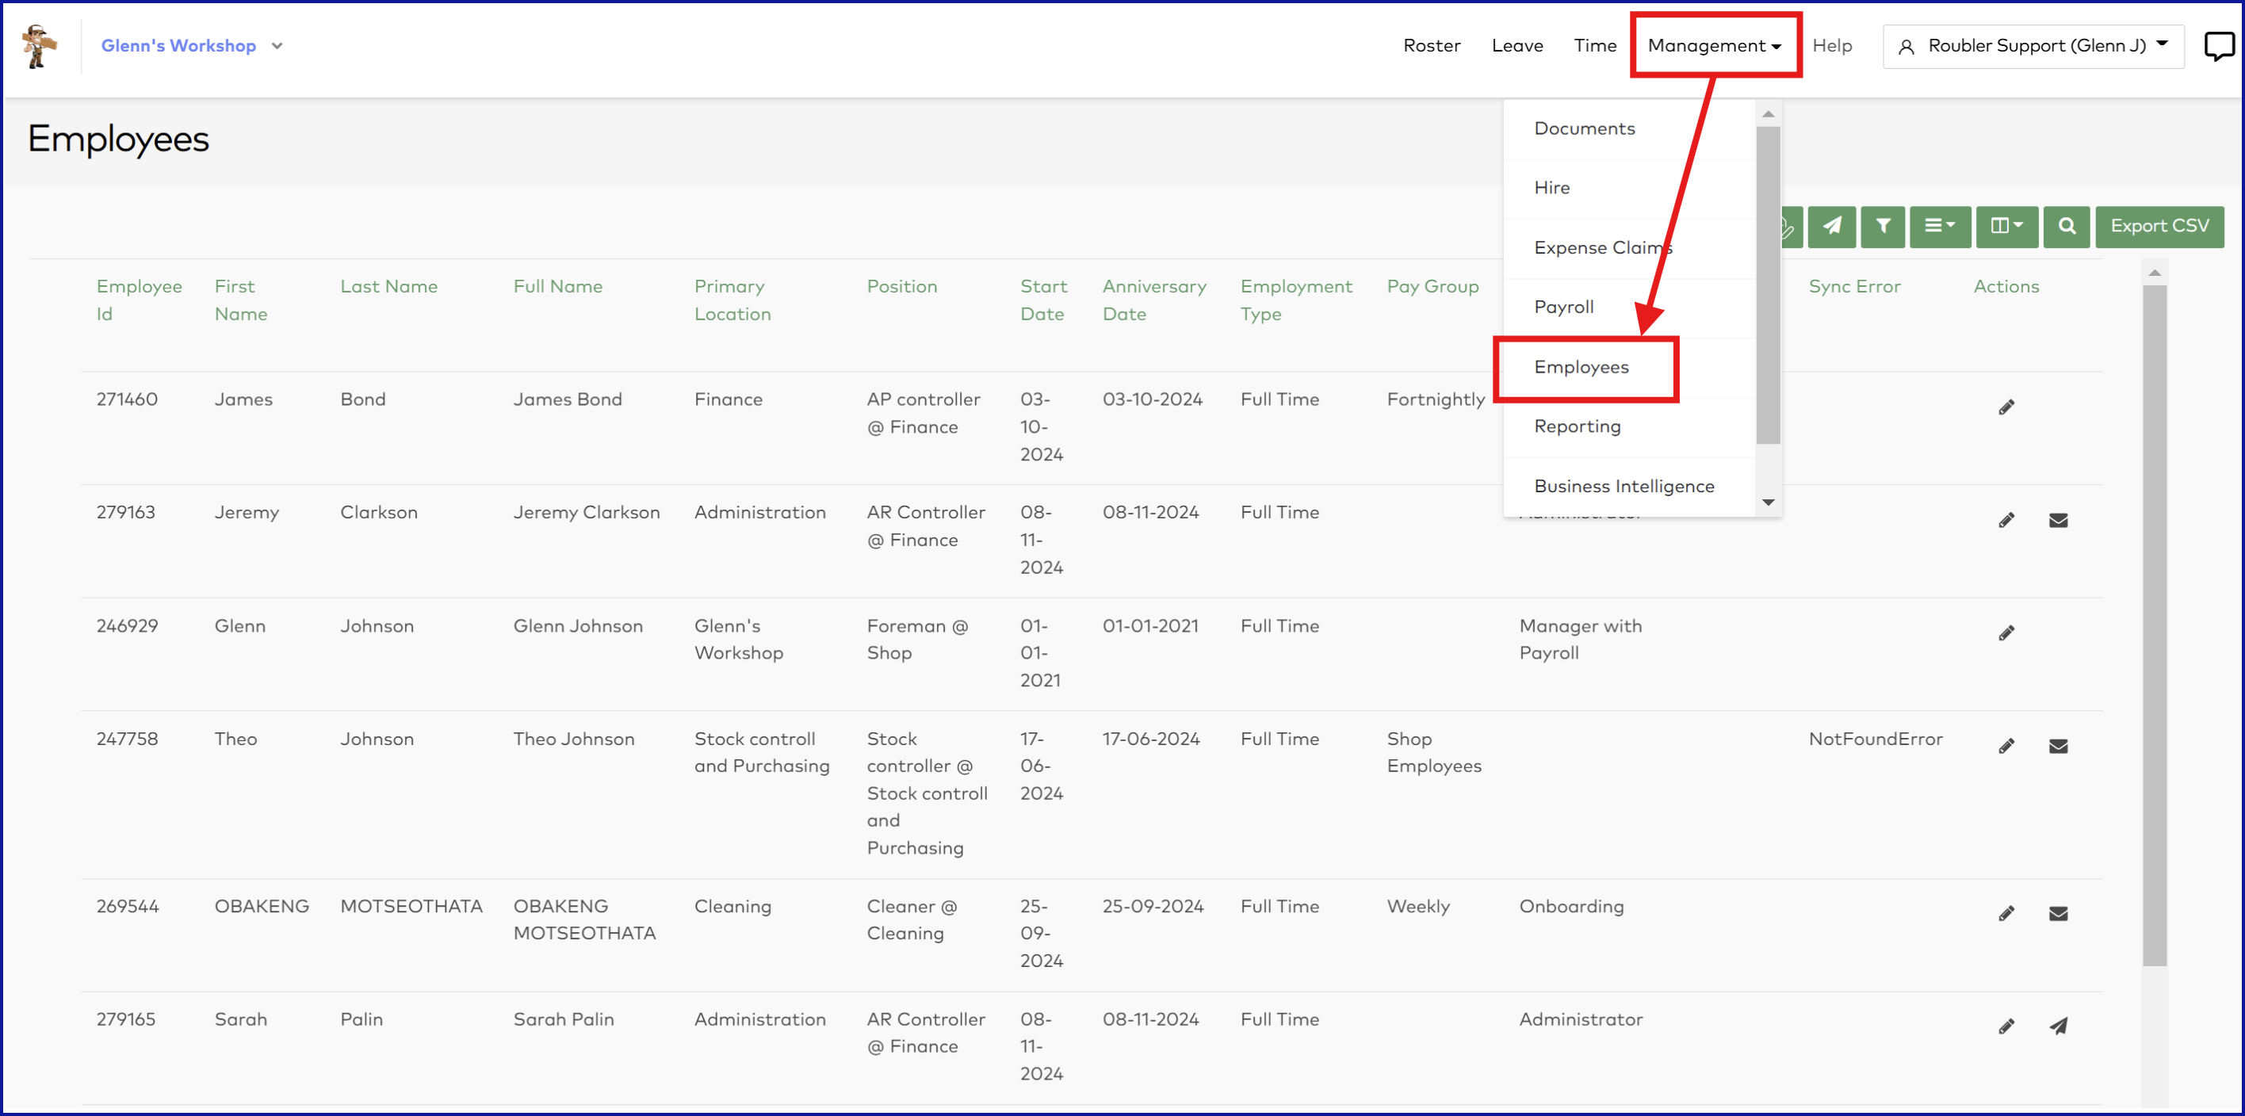Expand the Glenn's Workshop location chevron
The width and height of the screenshot is (2245, 1116).
(x=277, y=46)
